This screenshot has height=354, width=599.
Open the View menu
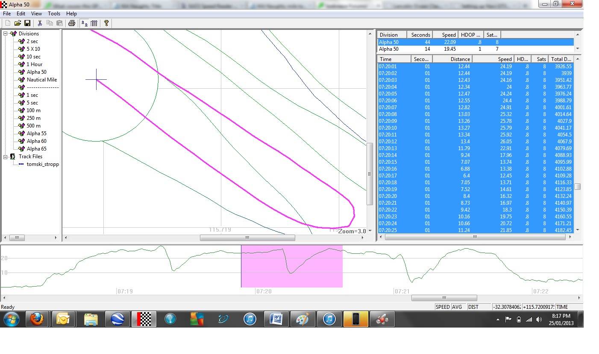(x=36, y=13)
